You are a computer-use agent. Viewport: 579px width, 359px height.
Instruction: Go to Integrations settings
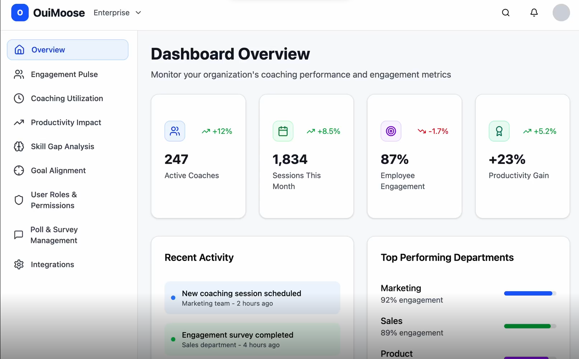(68, 264)
